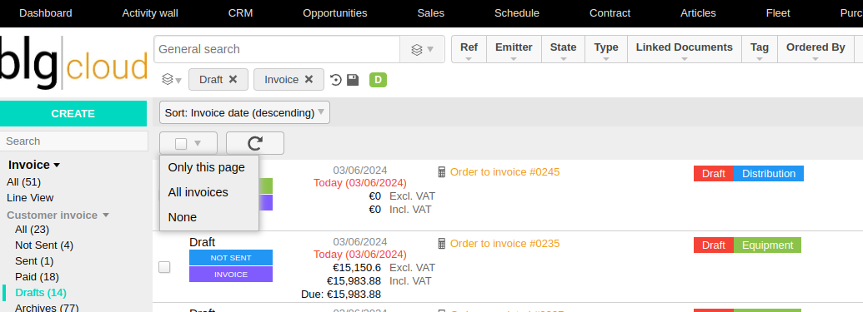Open the Sort Invoice date dropdown
Viewport: 863px width, 312px height.
pyautogui.click(x=244, y=112)
